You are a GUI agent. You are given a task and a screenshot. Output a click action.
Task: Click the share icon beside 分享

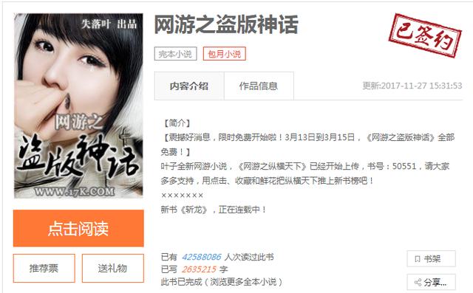pos(418,283)
